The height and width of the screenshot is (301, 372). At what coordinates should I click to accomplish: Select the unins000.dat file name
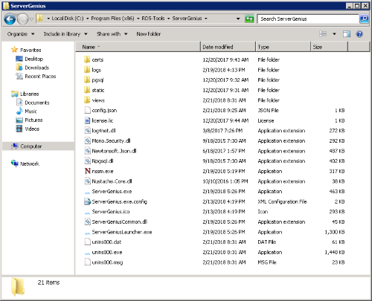[x=106, y=242]
